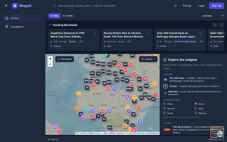Click the 202 cluster marker

(91, 81)
